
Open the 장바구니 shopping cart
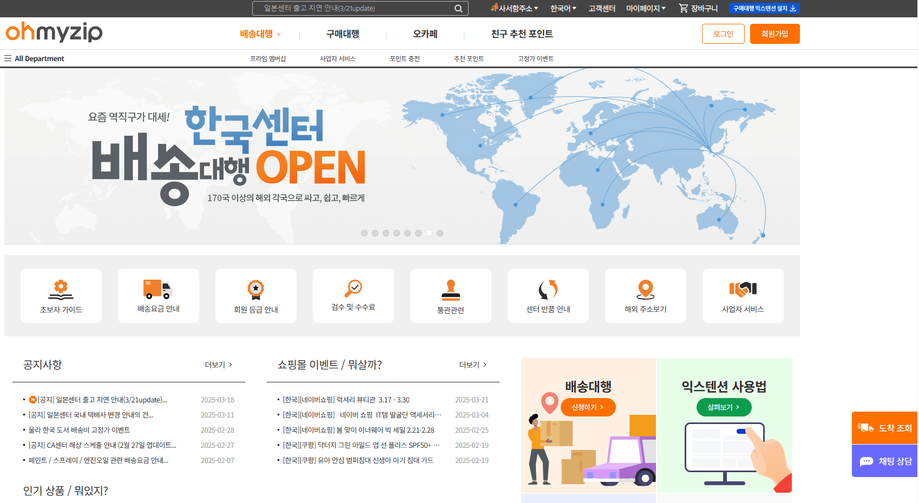point(698,8)
